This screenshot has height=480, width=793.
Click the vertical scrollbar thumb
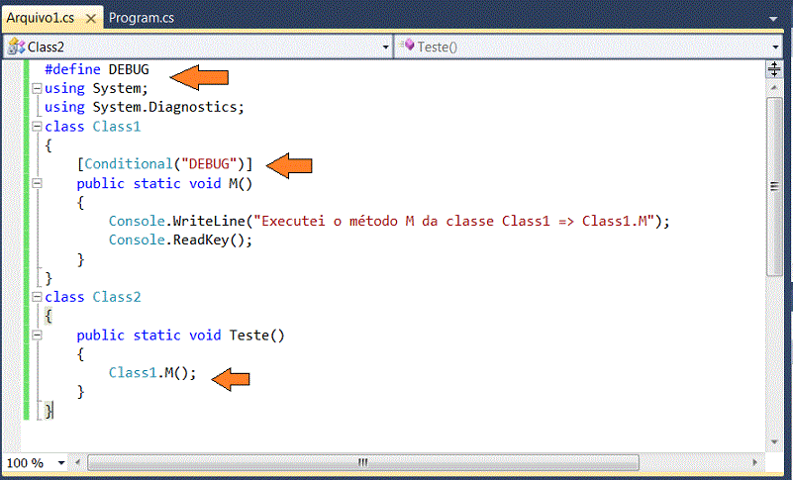coord(774,186)
